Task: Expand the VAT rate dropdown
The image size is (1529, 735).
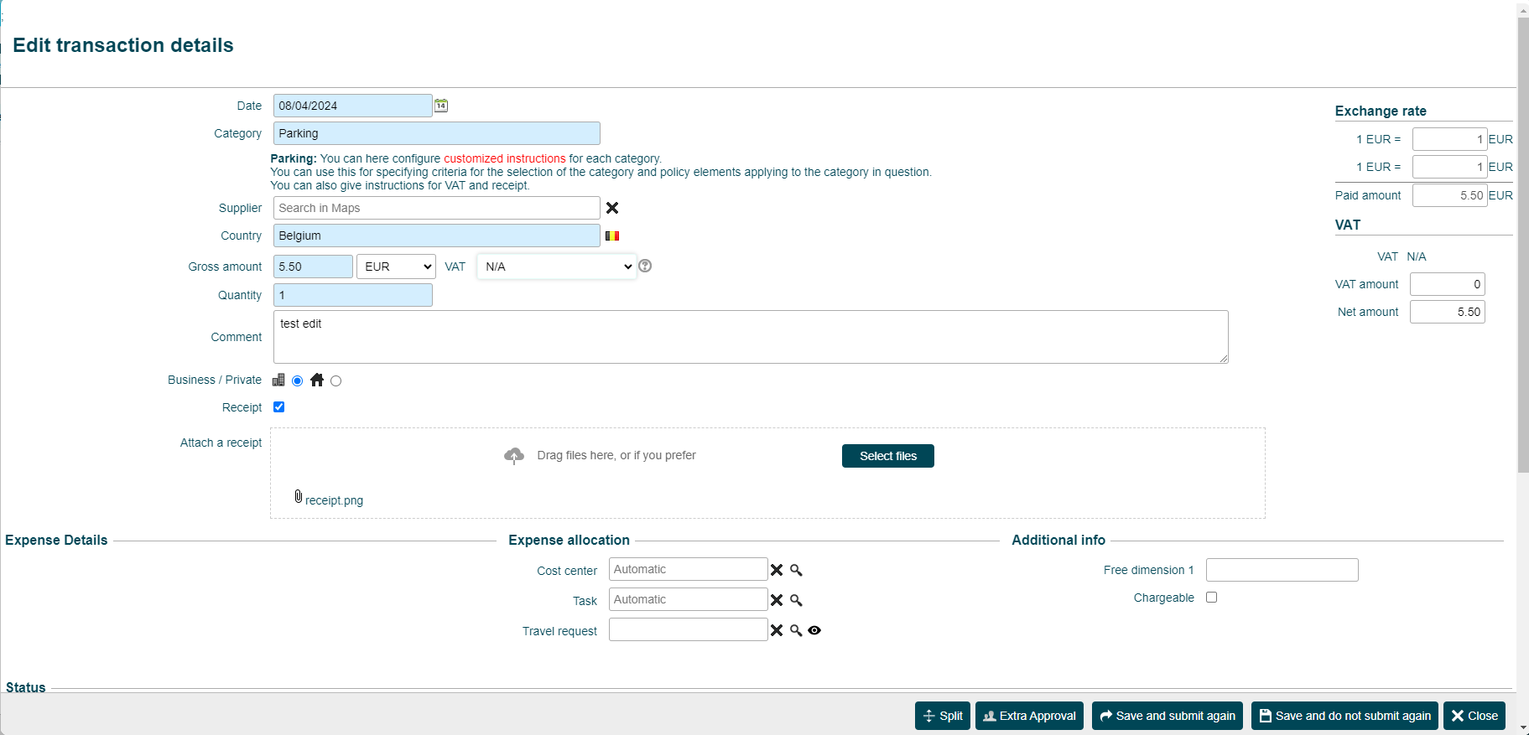Action: tap(556, 267)
